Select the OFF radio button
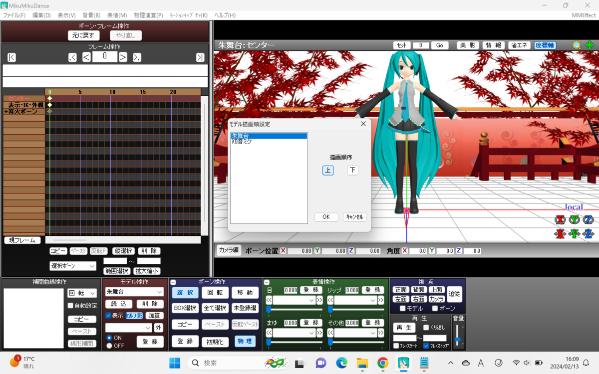Viewport: 599px width, 374px height. click(109, 346)
